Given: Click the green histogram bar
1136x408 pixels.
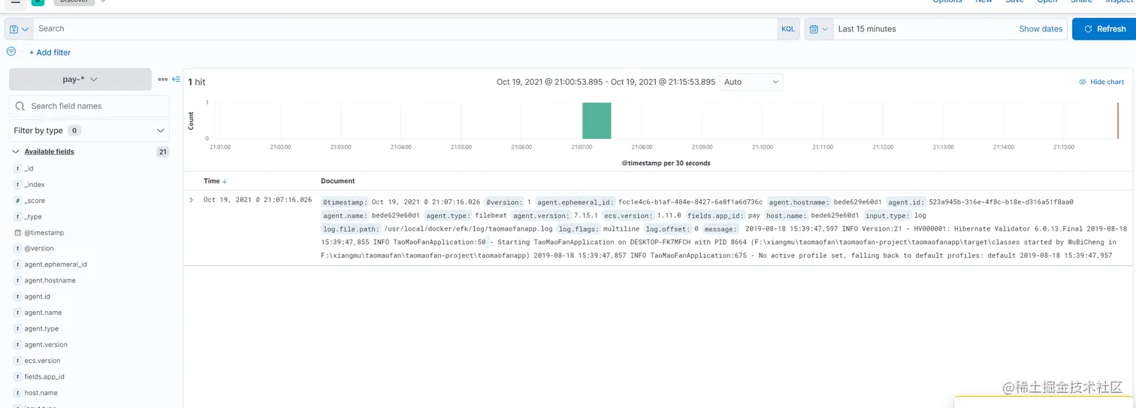Looking at the screenshot, I should coord(597,120).
